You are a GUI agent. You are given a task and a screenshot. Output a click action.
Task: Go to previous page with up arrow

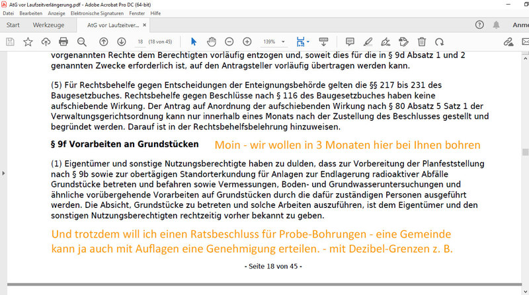[104, 42]
